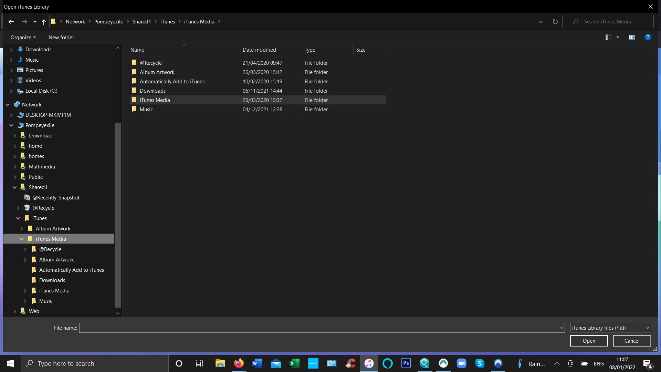Image resolution: width=661 pixels, height=372 pixels.
Task: Open Photoshop from the taskbar
Action: pyautogui.click(x=406, y=363)
